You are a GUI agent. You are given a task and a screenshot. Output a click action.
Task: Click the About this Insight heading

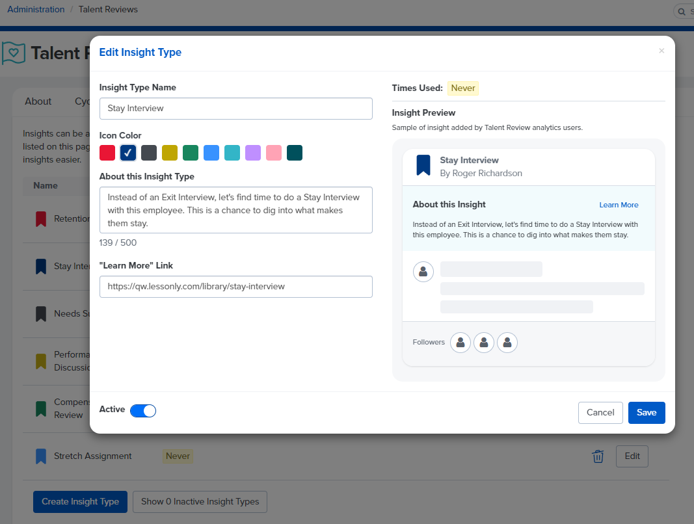pos(449,205)
